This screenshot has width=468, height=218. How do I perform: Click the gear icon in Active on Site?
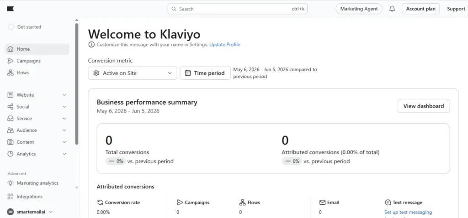(x=96, y=73)
